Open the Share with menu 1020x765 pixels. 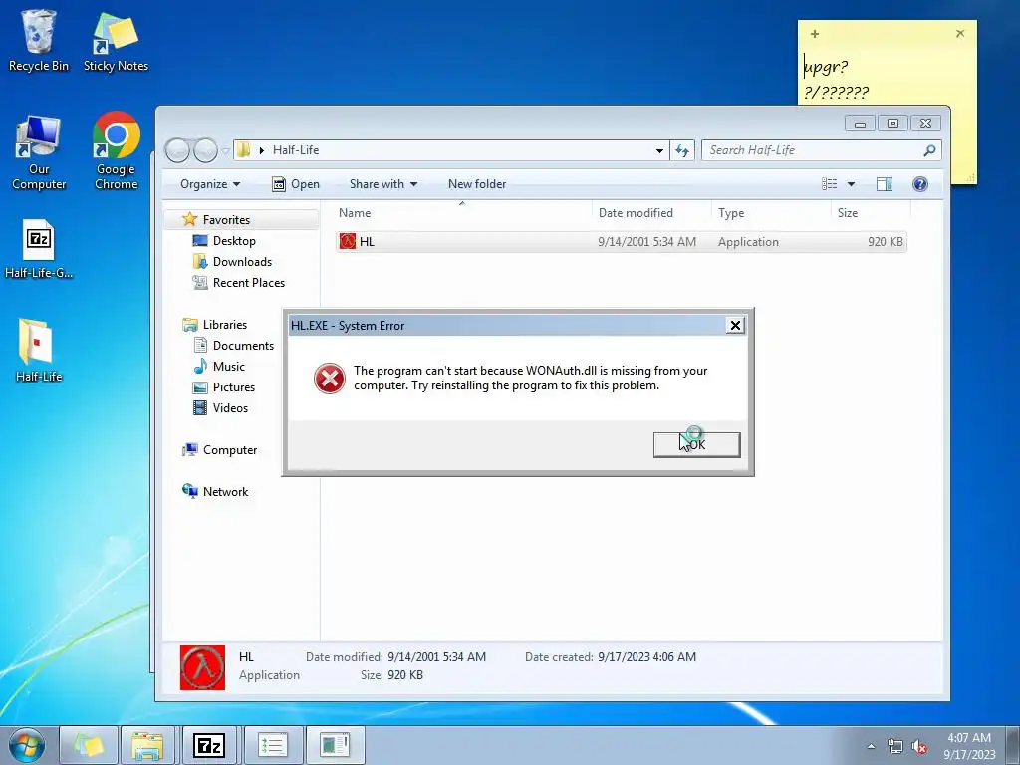pos(383,184)
